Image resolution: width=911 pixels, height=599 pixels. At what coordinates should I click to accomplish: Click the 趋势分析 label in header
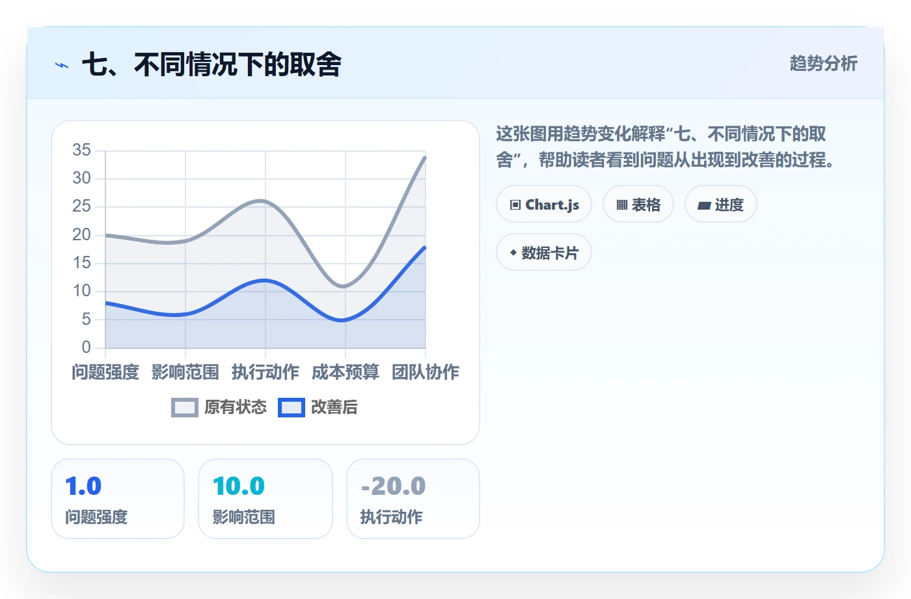click(824, 63)
